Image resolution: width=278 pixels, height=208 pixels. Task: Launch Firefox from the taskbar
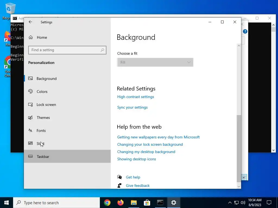121,203
